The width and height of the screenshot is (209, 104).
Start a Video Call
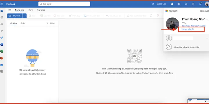point(158,4)
